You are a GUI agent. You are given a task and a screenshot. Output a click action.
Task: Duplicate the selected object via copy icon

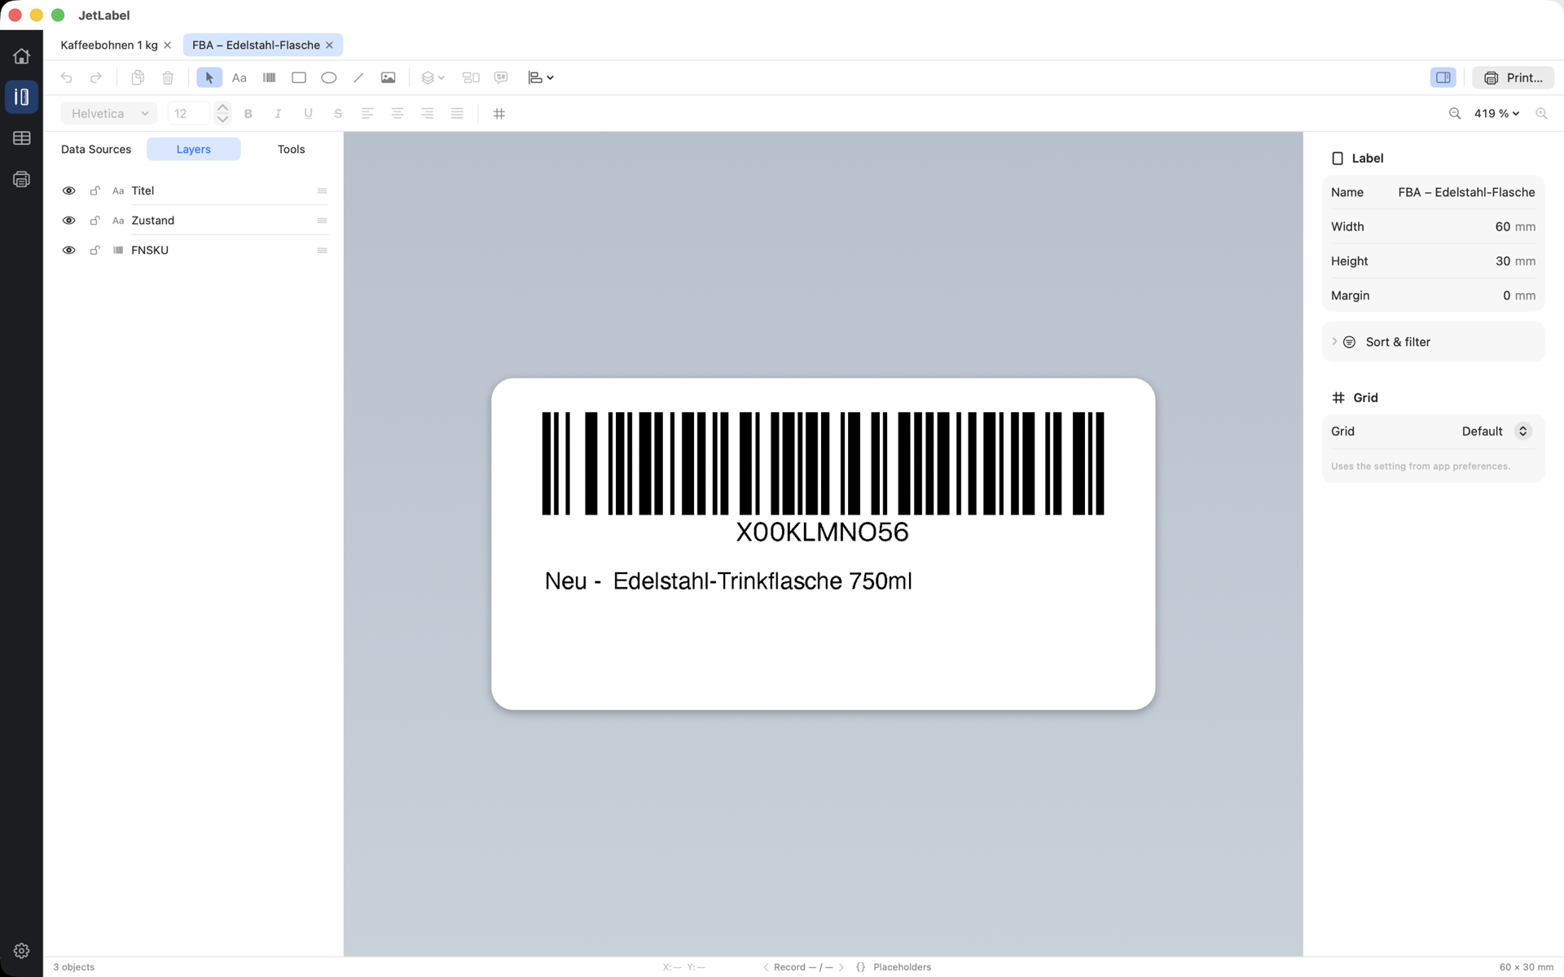click(x=138, y=77)
